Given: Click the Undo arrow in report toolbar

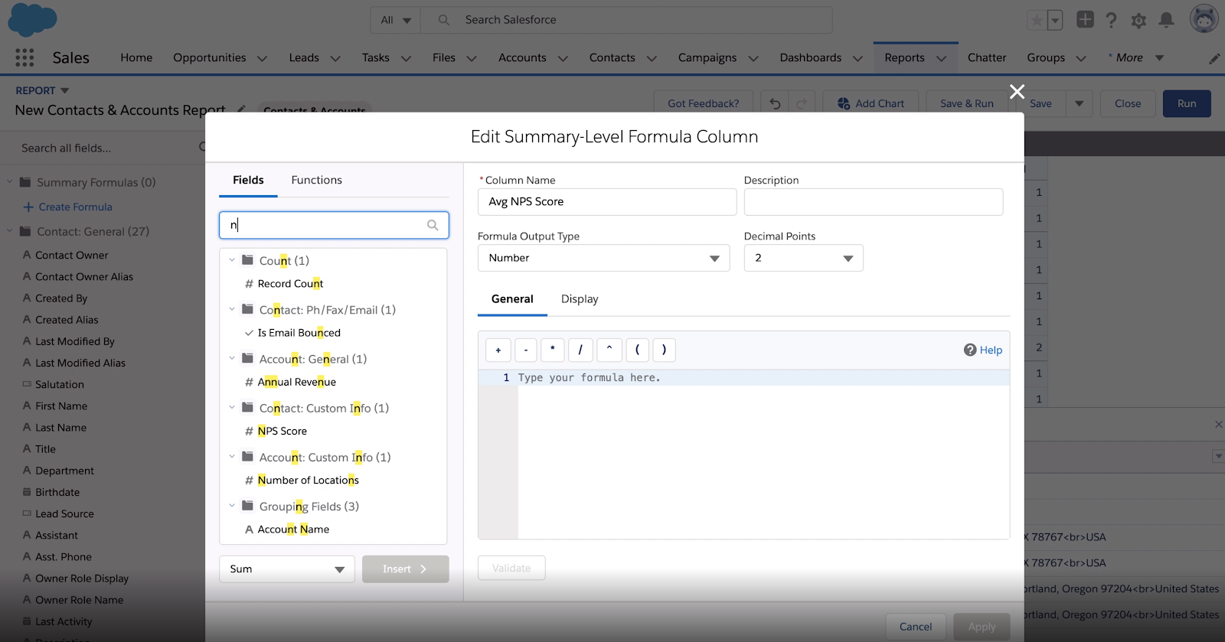Looking at the screenshot, I should click(x=775, y=103).
